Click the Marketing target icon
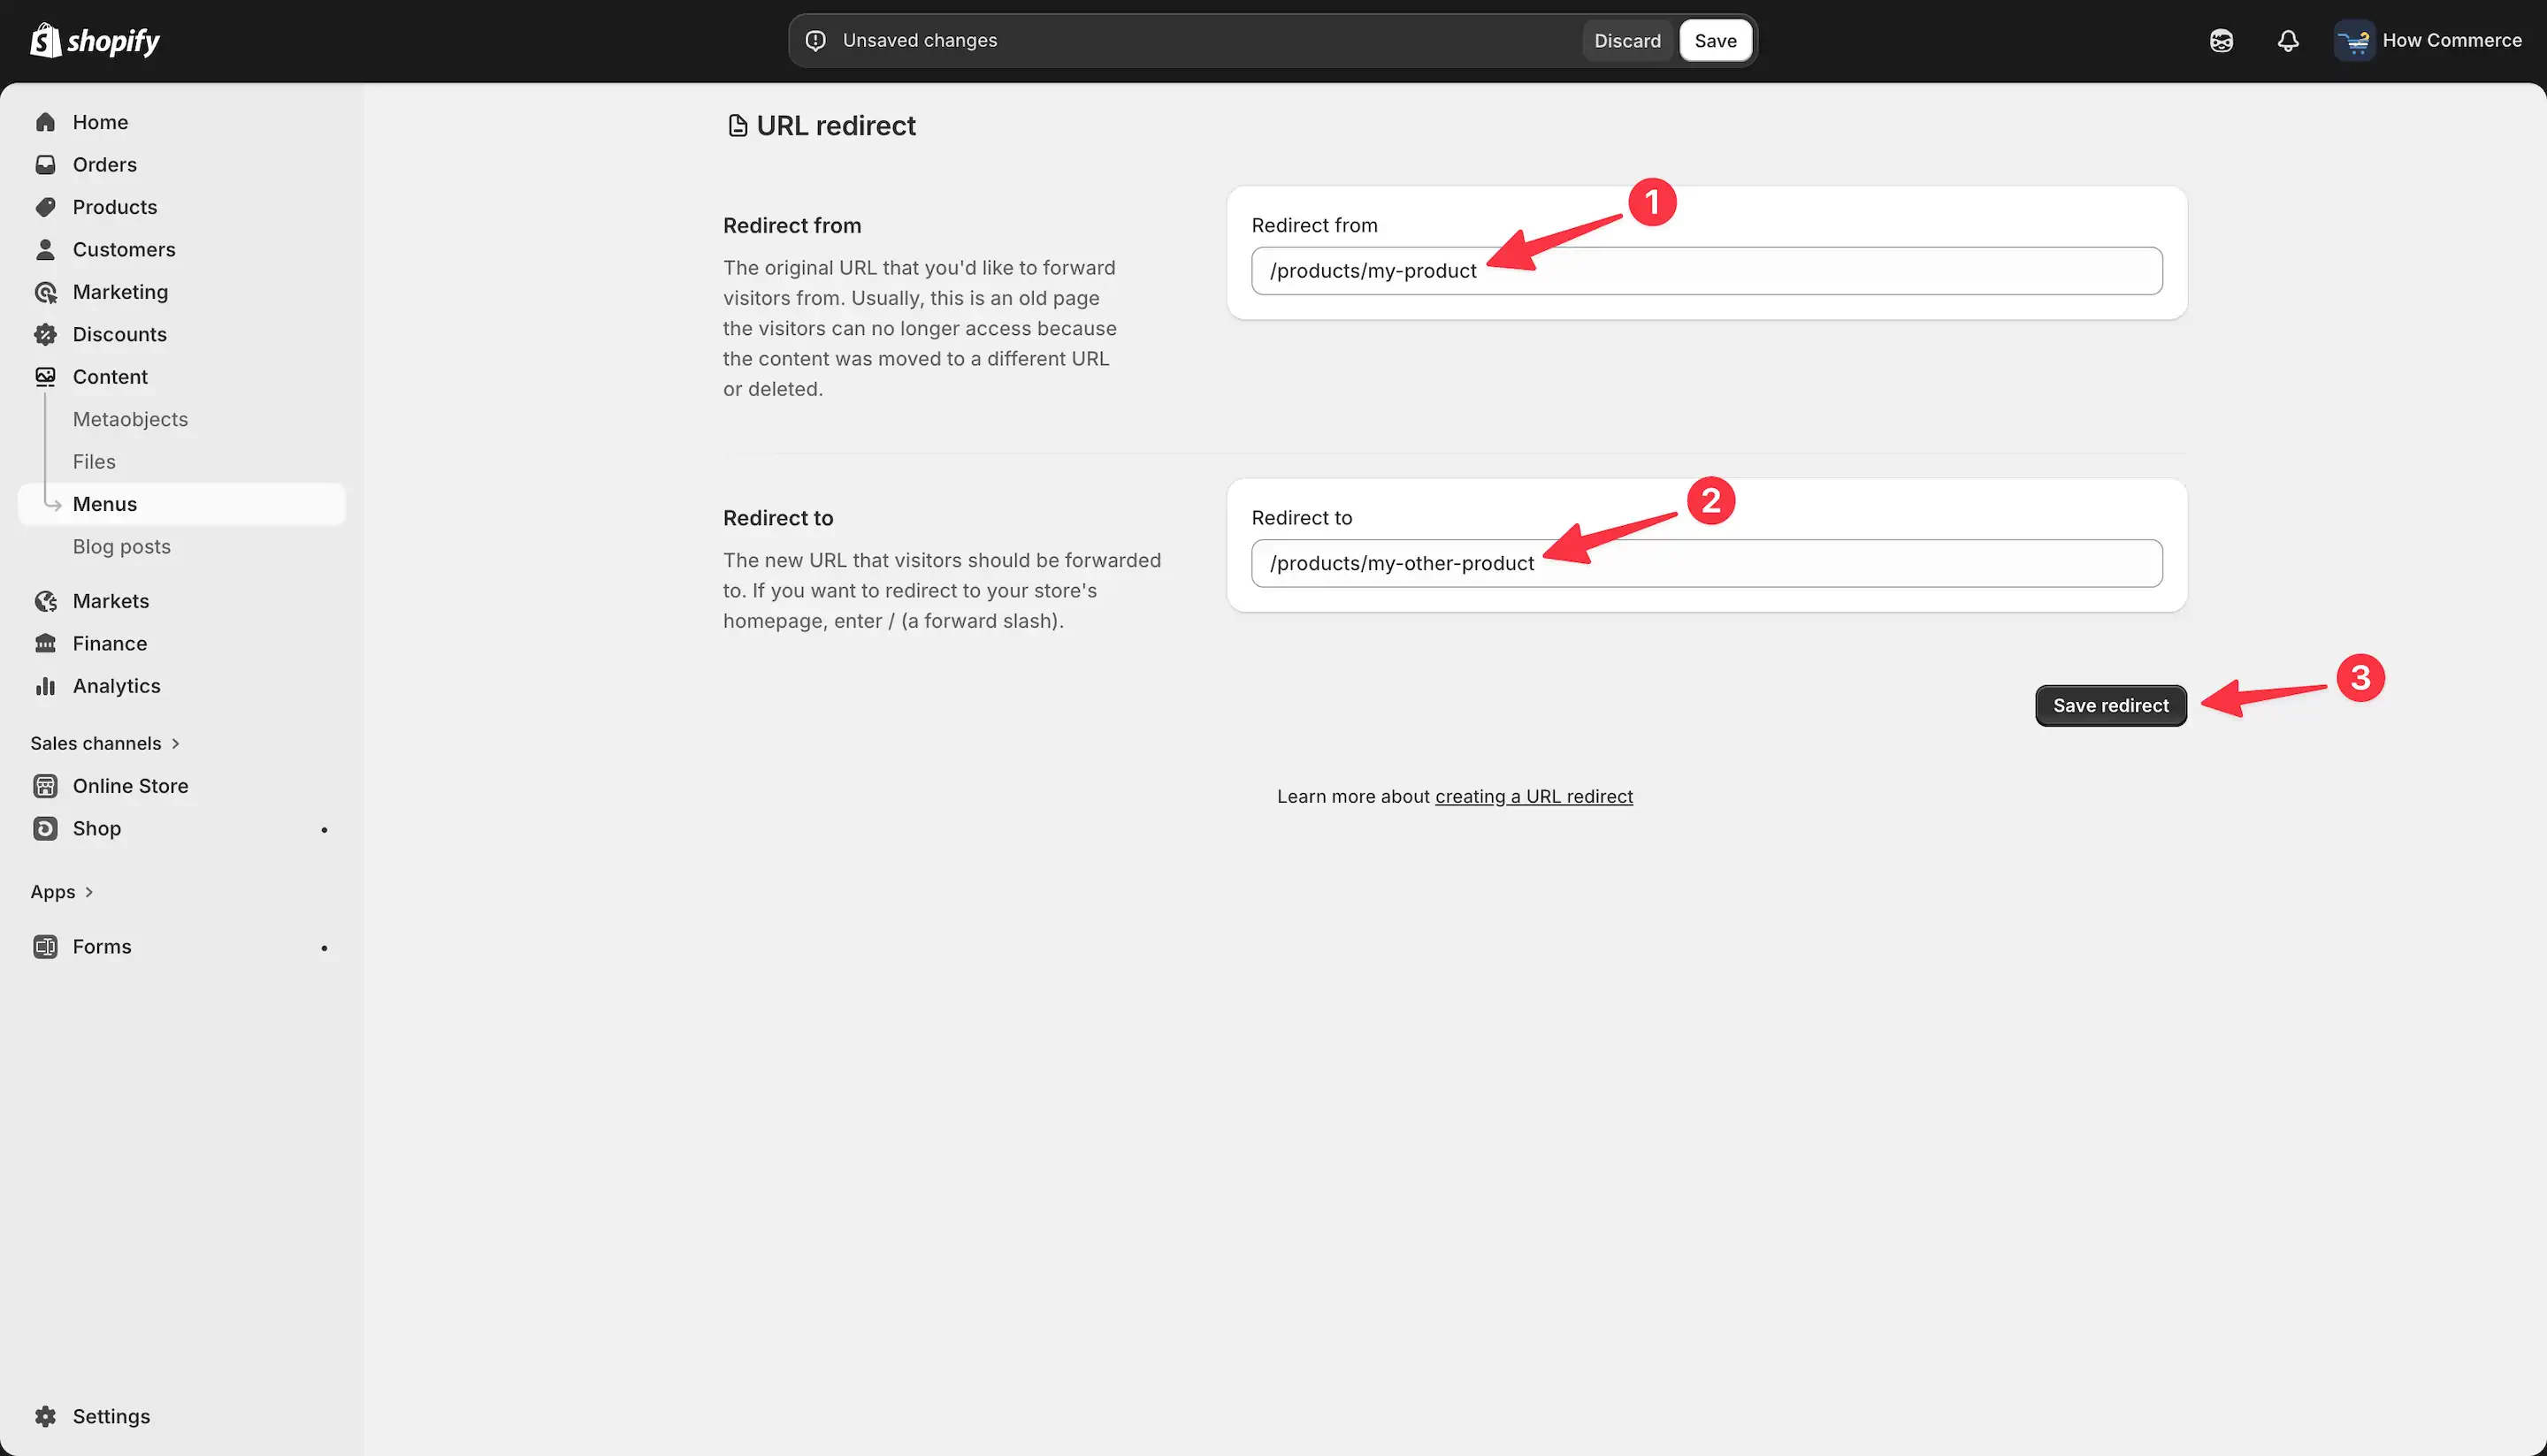2547x1456 pixels. coord(45,292)
